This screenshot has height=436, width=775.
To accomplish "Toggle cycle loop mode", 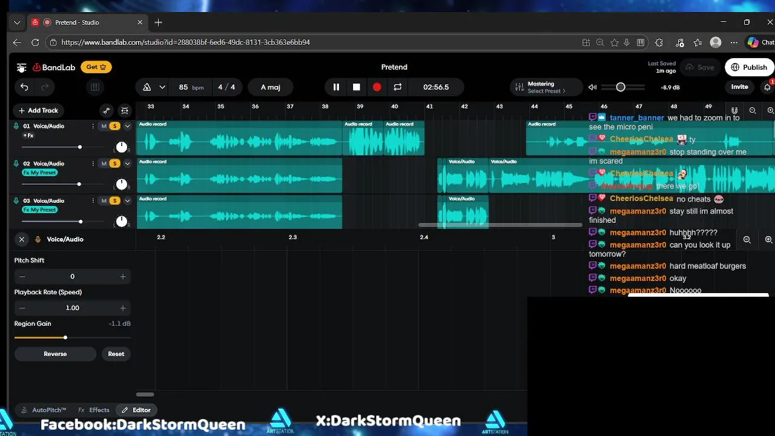I will pyautogui.click(x=397, y=87).
